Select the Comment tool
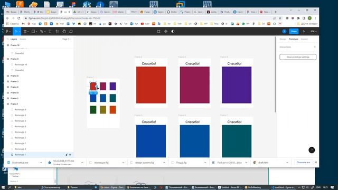Viewport: 338px width, 190px height. (x=71, y=32)
